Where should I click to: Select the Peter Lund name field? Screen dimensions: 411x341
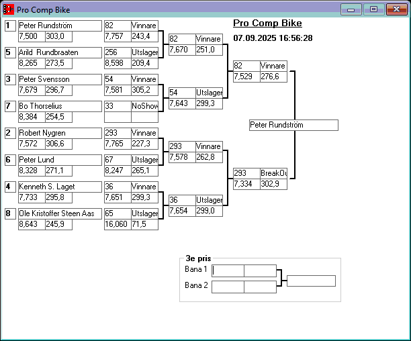(x=59, y=160)
